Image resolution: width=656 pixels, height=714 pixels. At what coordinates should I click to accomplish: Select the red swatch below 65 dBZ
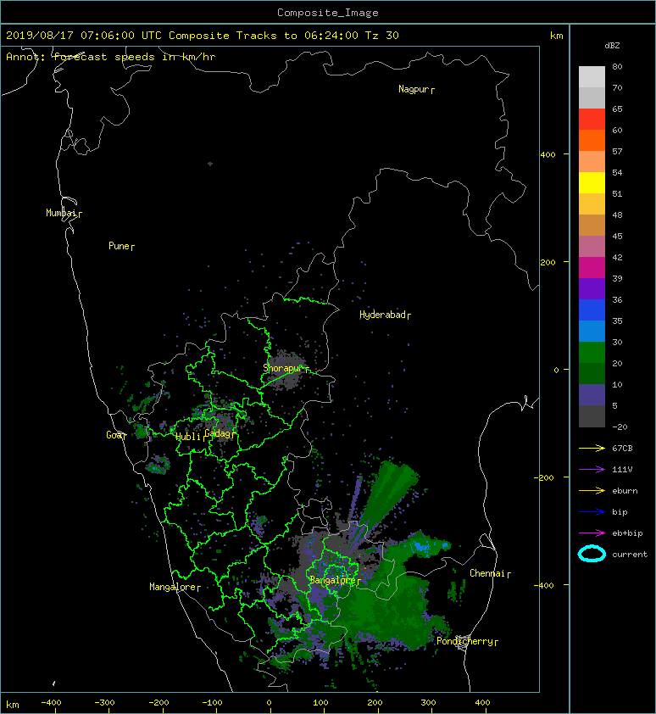[592, 119]
